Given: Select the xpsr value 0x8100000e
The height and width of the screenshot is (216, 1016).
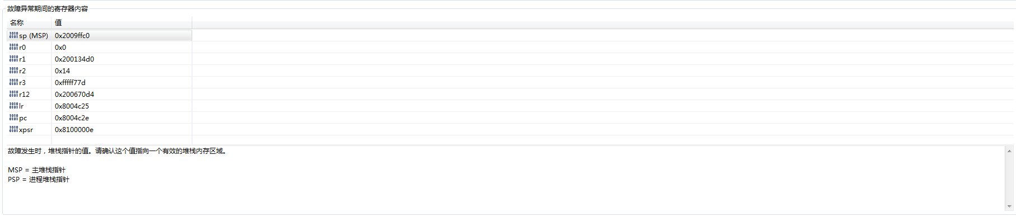Looking at the screenshot, I should (x=74, y=129).
